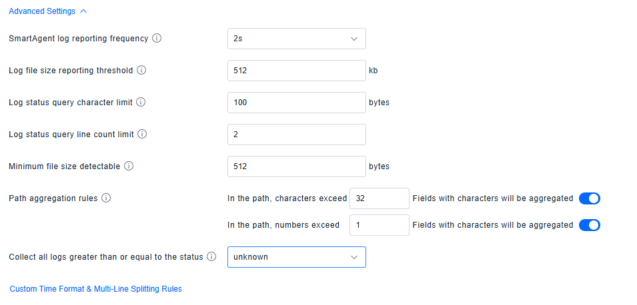Click the Minimum file size detectable input
637x305 pixels.
coord(296,166)
